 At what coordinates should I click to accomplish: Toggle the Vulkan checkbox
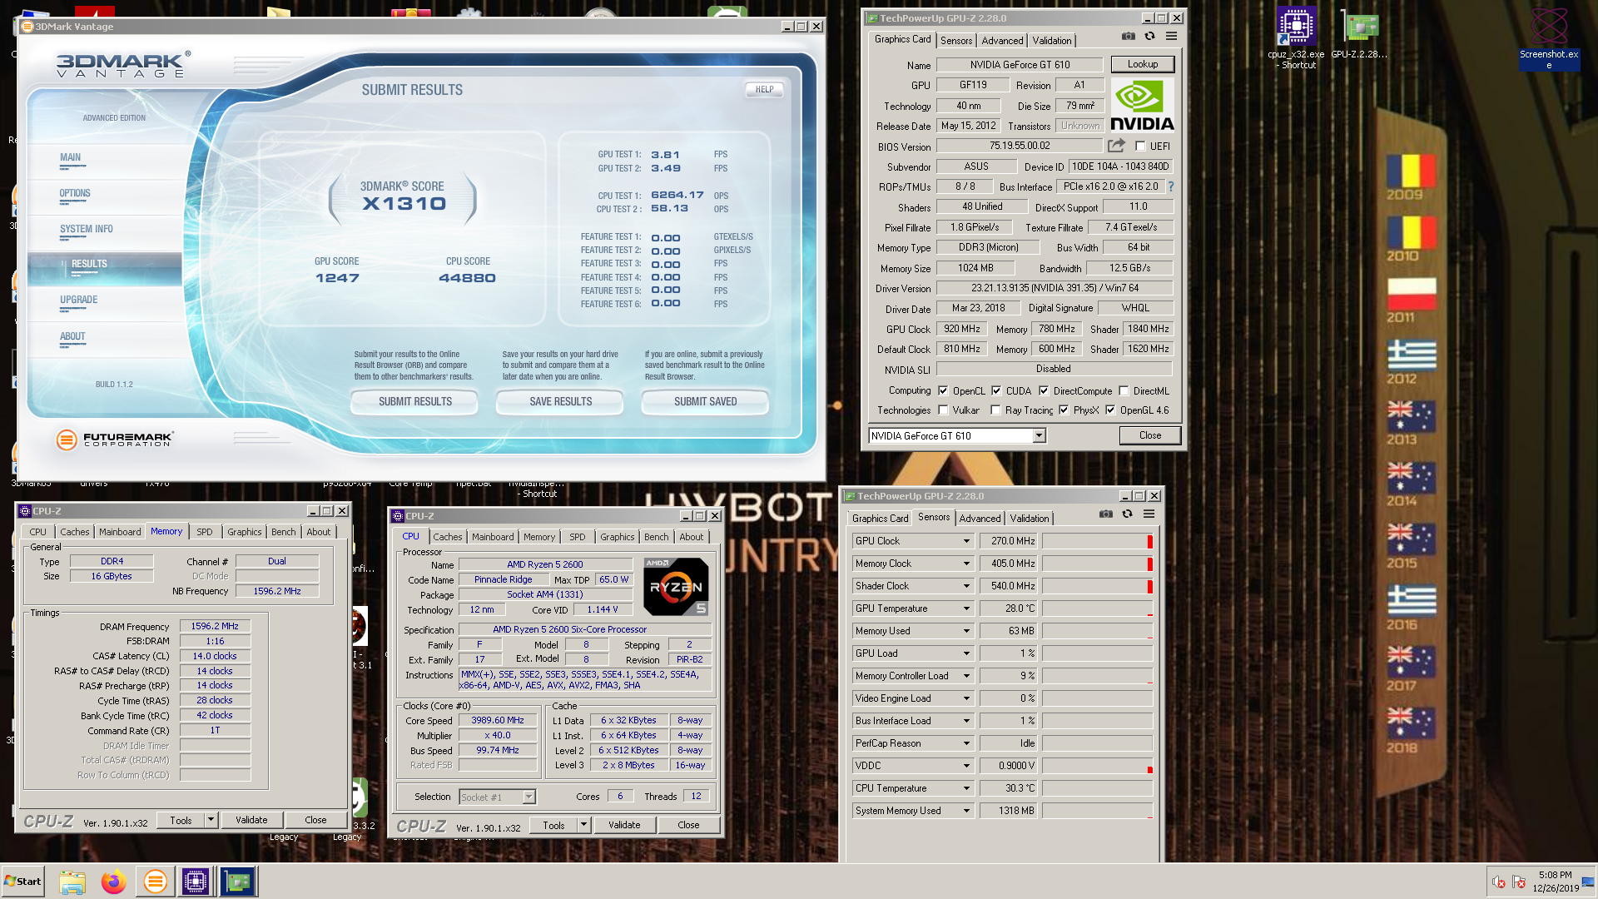coord(943,410)
